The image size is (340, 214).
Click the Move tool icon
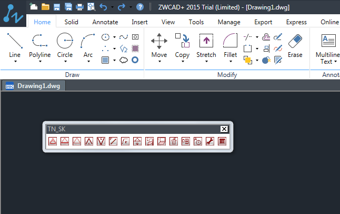pyautogui.click(x=159, y=42)
